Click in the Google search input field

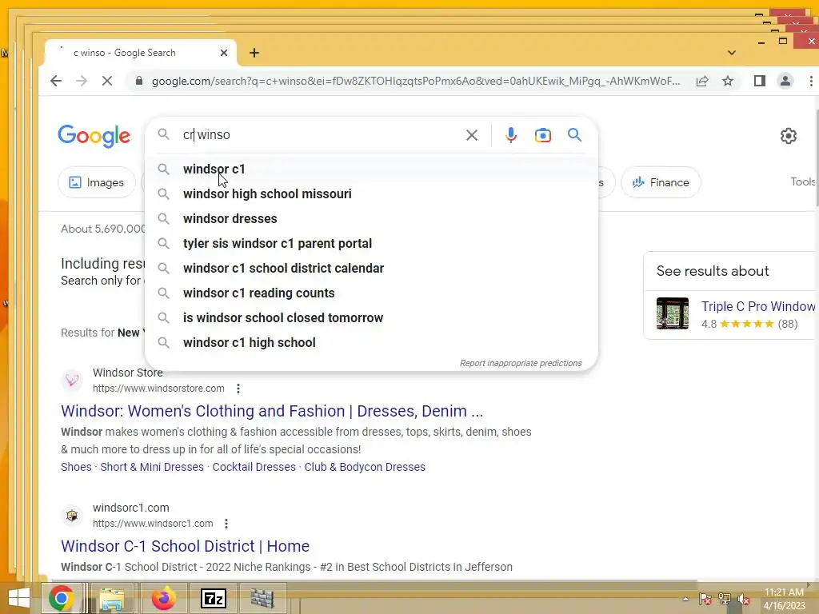pyautogui.click(x=318, y=134)
